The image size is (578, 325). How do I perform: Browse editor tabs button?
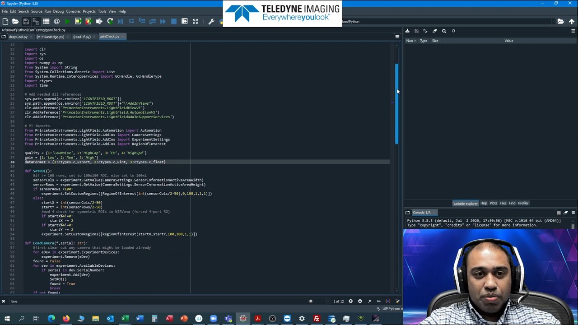(x=4, y=37)
